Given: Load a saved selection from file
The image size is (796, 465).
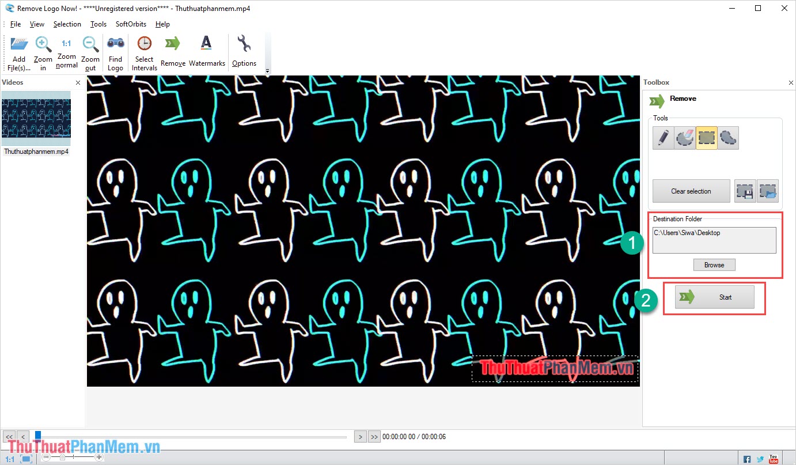Looking at the screenshot, I should pos(768,191).
